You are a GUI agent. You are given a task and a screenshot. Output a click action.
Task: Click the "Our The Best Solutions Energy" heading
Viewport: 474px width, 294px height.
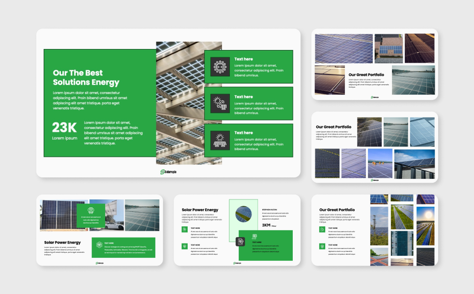(x=86, y=77)
